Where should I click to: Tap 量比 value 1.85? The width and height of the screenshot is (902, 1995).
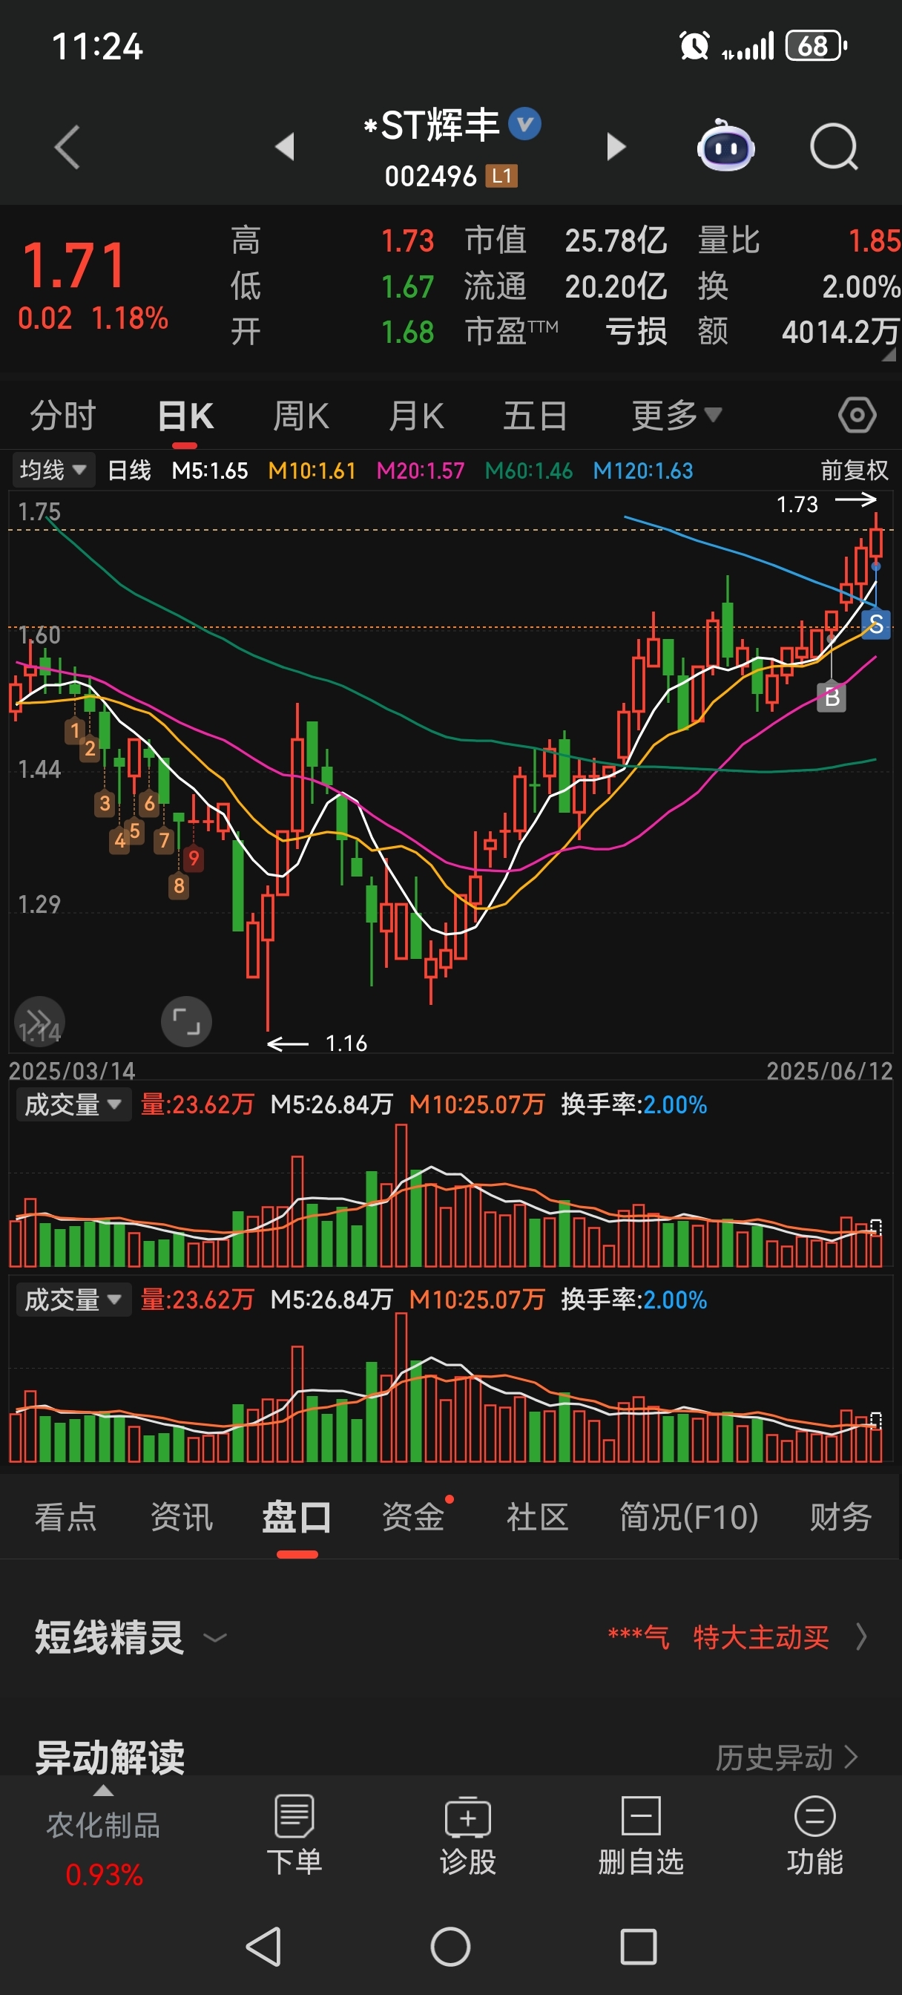click(x=874, y=241)
